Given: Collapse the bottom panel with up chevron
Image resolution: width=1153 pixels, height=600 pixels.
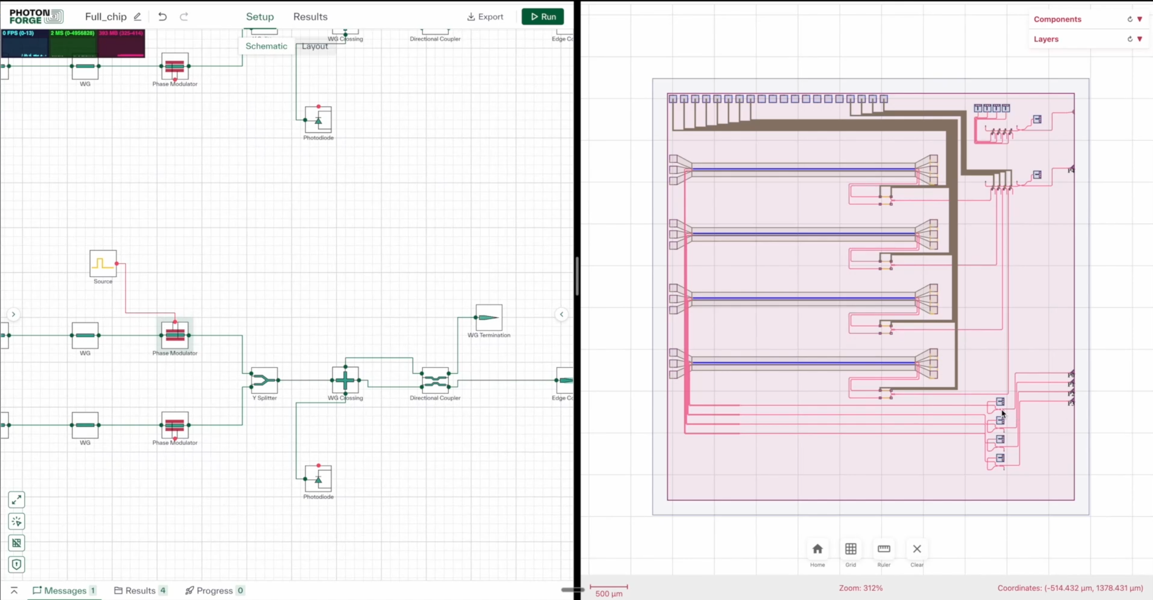Looking at the screenshot, I should pos(14,590).
